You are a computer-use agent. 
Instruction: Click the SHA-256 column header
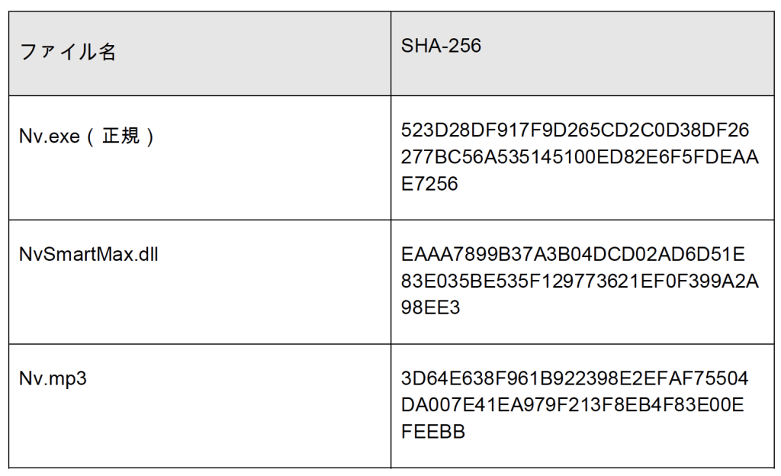(441, 47)
